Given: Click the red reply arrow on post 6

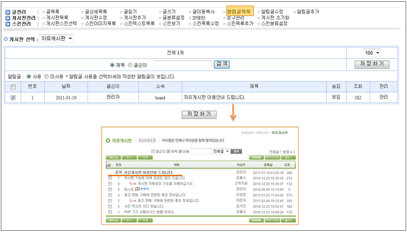Looking at the screenshot, I should click(131, 184).
